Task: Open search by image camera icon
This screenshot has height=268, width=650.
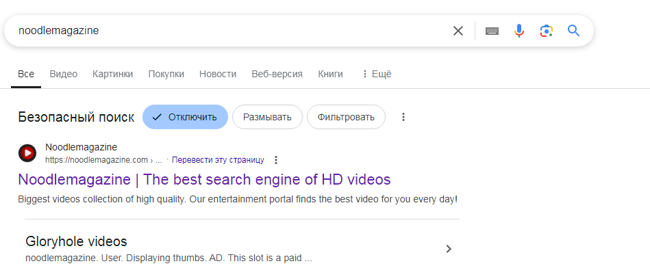Action: tap(547, 31)
